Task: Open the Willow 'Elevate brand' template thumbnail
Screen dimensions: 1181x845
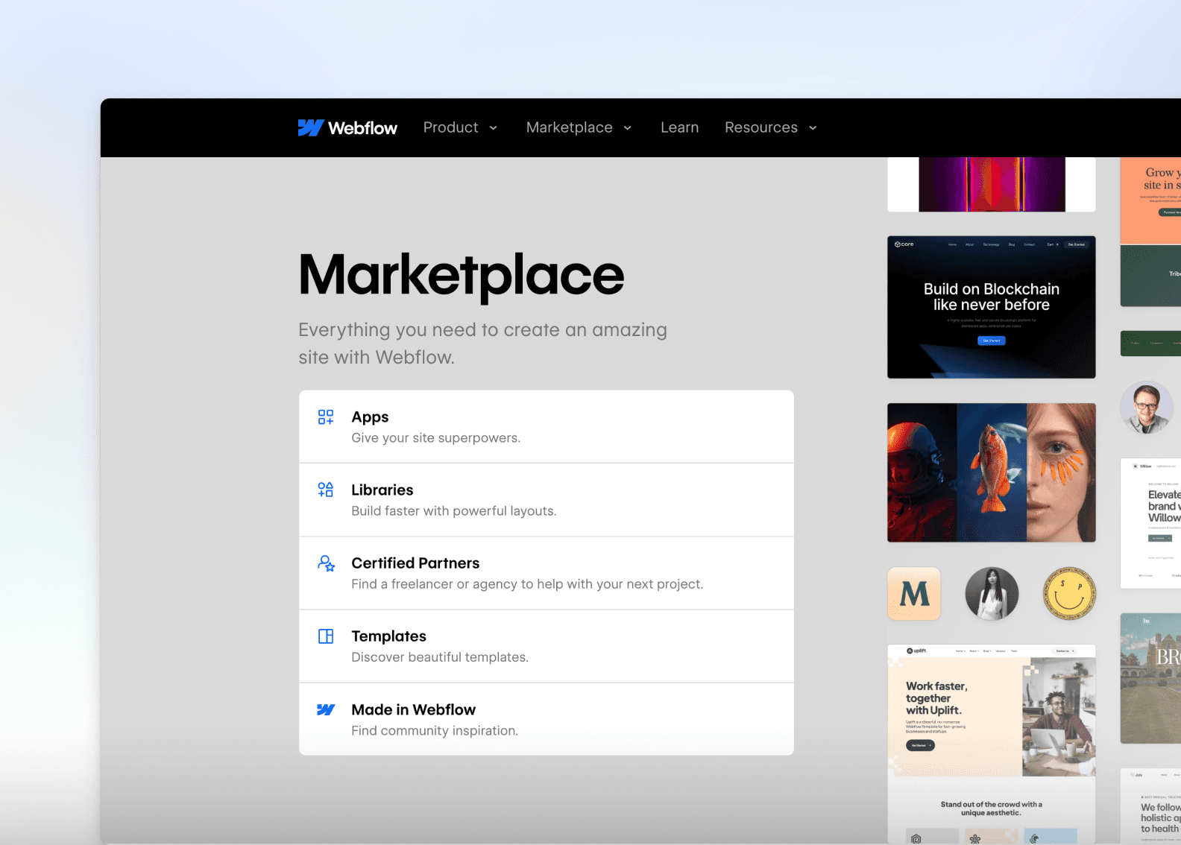Action: (x=1150, y=523)
